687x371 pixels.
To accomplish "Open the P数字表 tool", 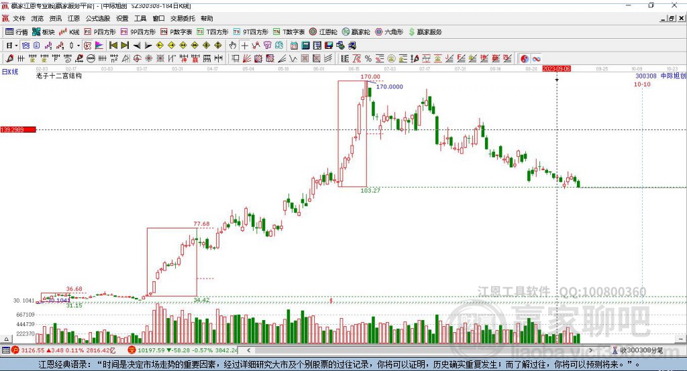I will point(176,32).
